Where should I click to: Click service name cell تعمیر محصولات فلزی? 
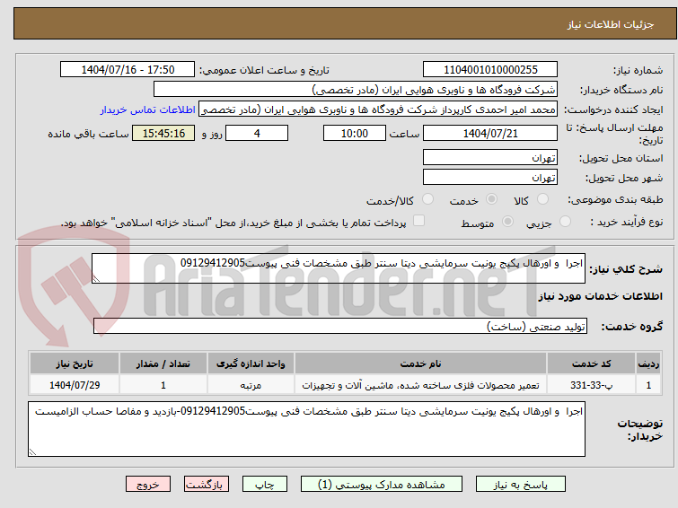[421, 385]
